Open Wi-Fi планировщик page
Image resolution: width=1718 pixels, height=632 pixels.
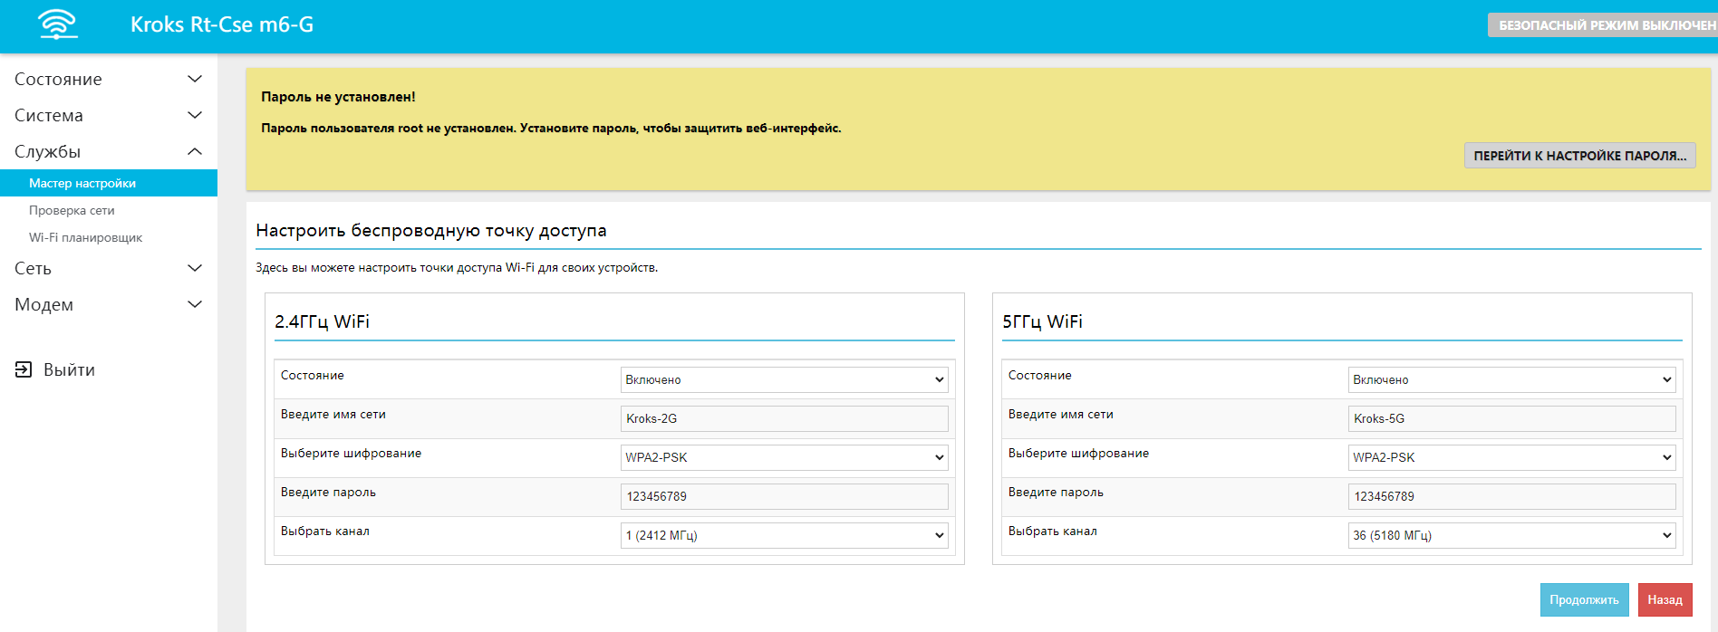[x=85, y=237]
